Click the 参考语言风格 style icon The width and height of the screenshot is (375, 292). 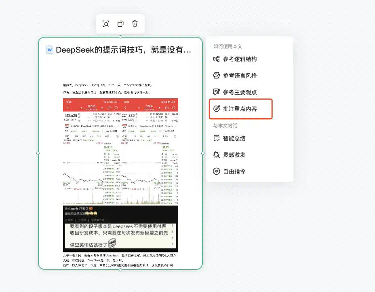[217, 75]
